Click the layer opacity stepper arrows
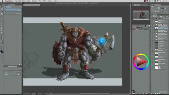The height and width of the screenshot is (95, 169). [x=168, y=17]
